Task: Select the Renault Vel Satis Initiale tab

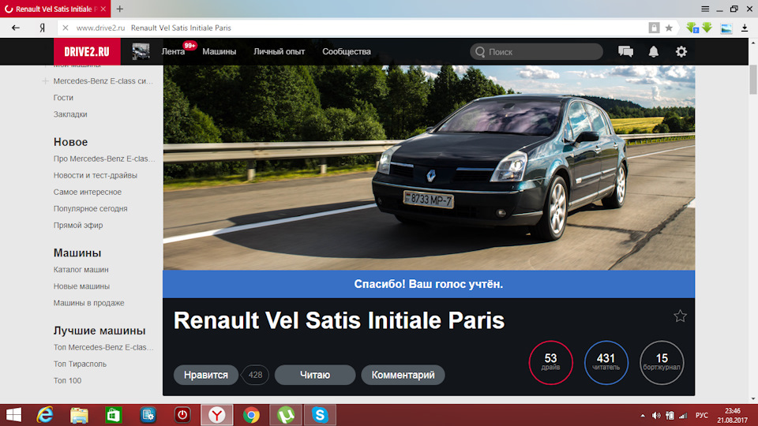Action: (x=55, y=9)
